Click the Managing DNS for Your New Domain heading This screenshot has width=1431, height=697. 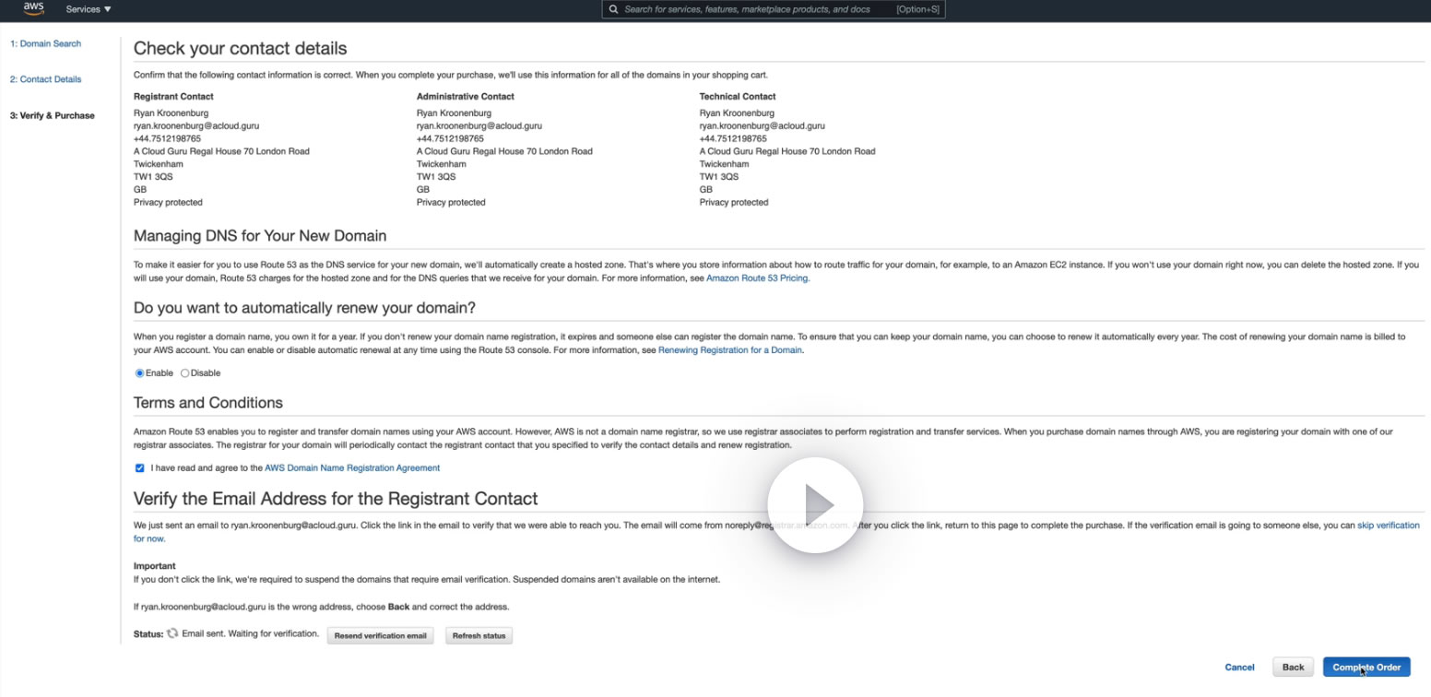(260, 236)
